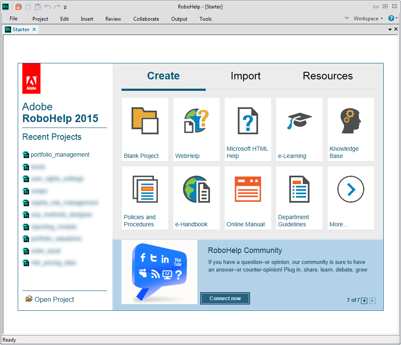Click the Save icon in quick toolbar

pyautogui.click(x=19, y=7)
